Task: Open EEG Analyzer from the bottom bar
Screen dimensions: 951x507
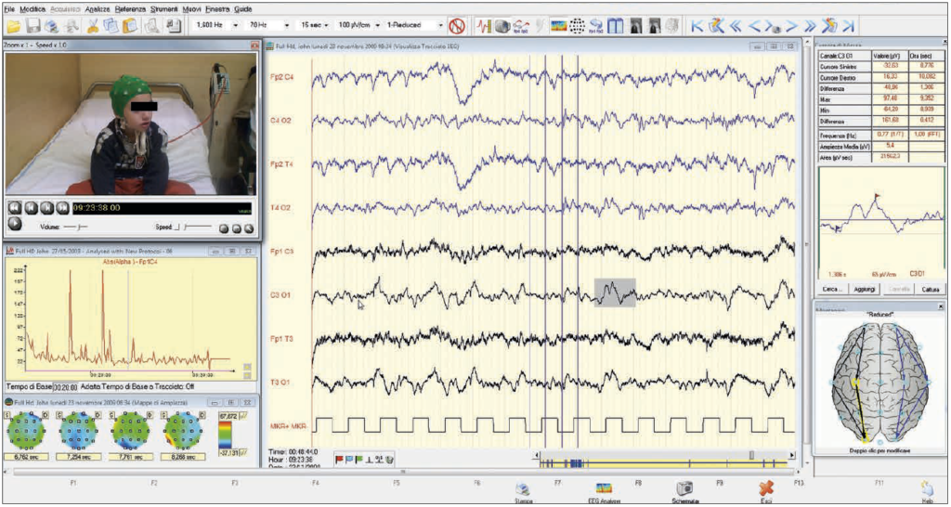Action: [604, 489]
